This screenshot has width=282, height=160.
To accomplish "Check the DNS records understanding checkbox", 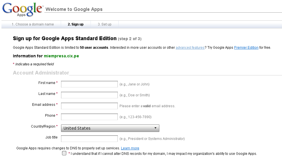I will (64, 153).
